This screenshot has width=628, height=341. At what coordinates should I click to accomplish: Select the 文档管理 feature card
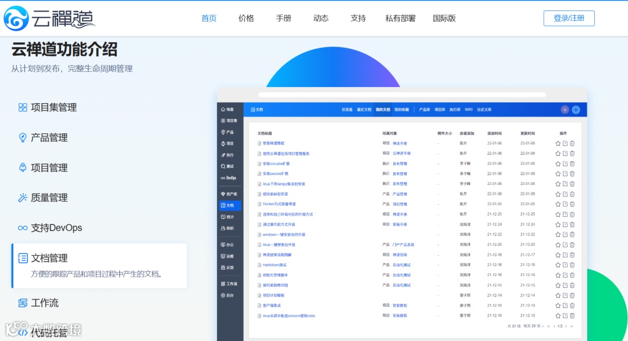click(x=99, y=266)
